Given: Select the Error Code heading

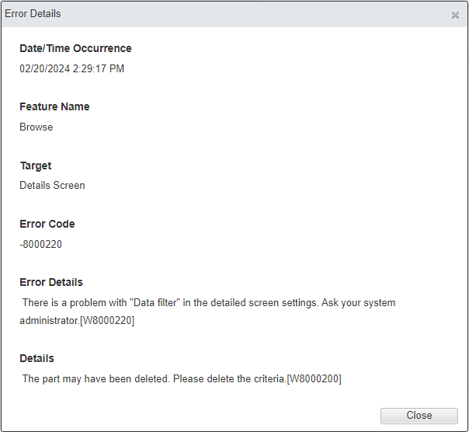Looking at the screenshot, I should [x=47, y=224].
